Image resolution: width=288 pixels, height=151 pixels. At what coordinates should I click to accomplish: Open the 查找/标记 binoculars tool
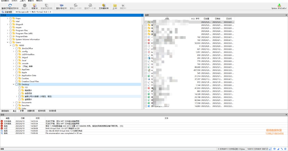click(x=62, y=6)
